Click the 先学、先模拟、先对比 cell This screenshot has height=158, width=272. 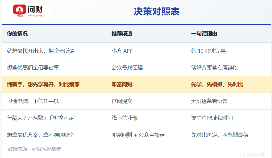click(217, 84)
